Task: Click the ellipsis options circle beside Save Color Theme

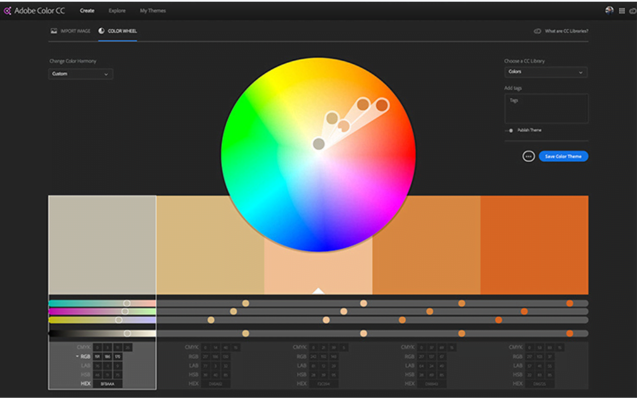Action: tap(527, 156)
